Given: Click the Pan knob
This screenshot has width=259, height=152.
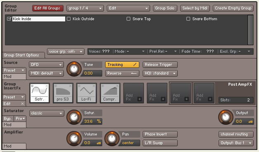Looking at the screenshot, I should [x=112, y=139].
